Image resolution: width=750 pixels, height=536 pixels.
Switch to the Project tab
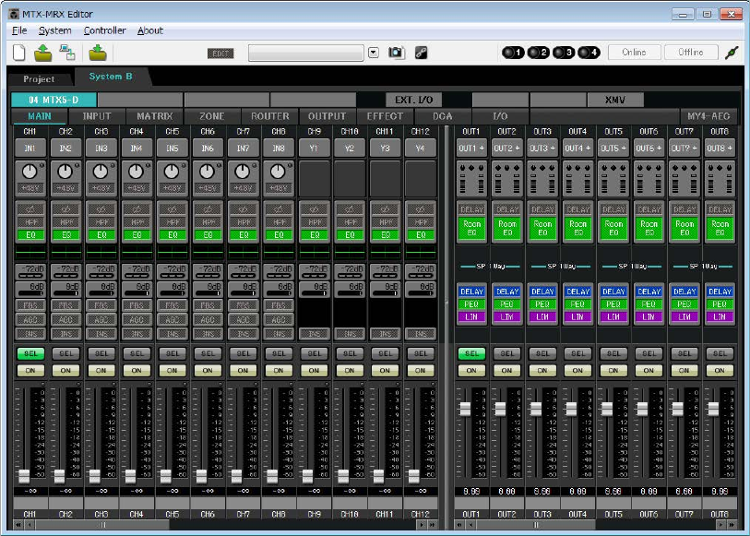39,79
